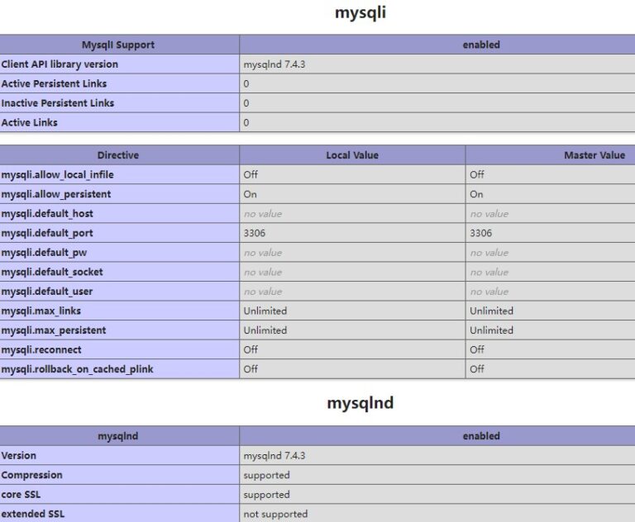This screenshot has height=522, width=635.
Task: Click the Inactive Persistent Links row label
Action: tap(58, 103)
